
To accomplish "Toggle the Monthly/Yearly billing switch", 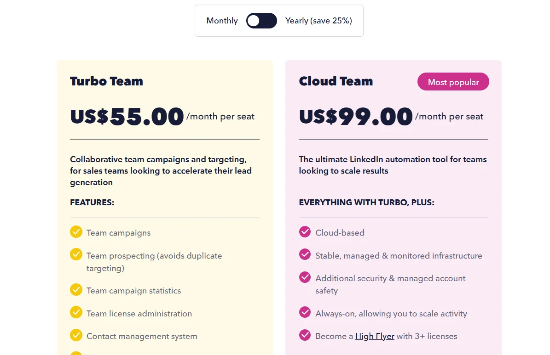I will tap(261, 21).
